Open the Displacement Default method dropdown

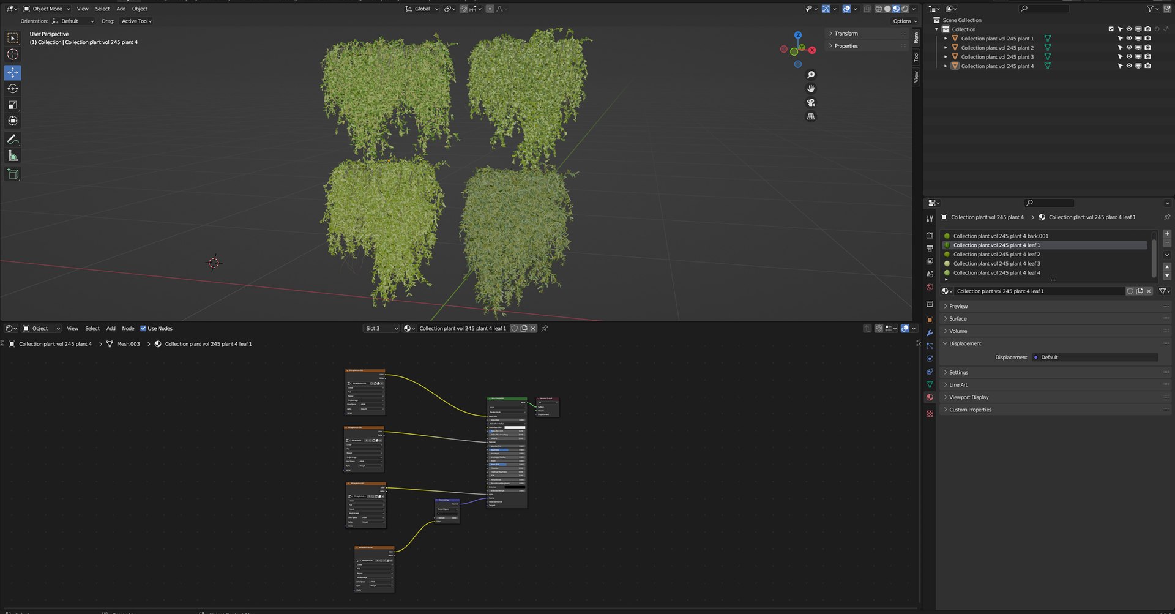point(1094,358)
